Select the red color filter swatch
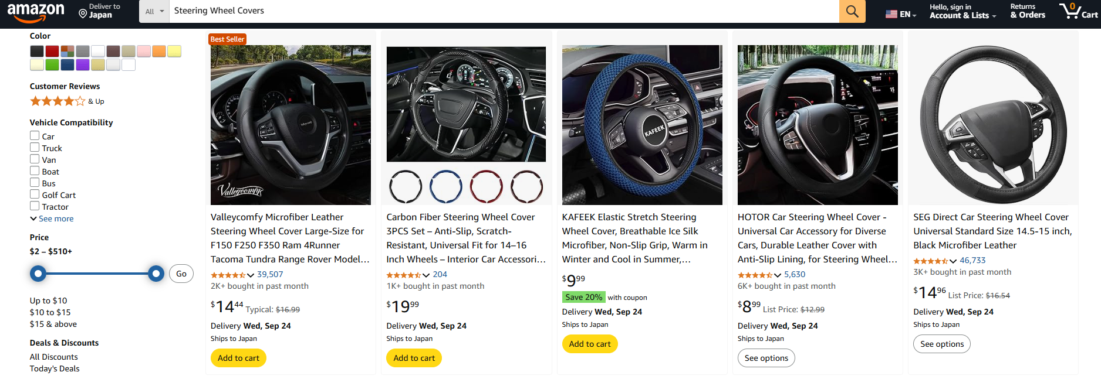 (x=52, y=51)
